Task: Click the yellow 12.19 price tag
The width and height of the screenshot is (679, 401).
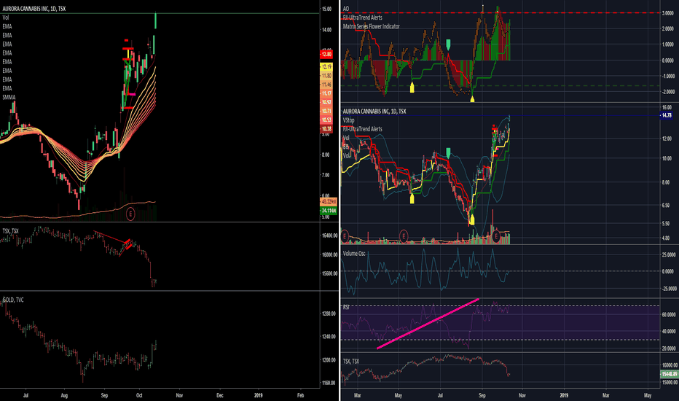Action: click(x=326, y=67)
